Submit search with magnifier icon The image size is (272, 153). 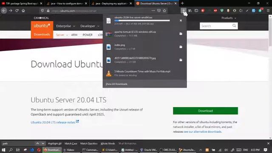pyautogui.click(x=234, y=25)
